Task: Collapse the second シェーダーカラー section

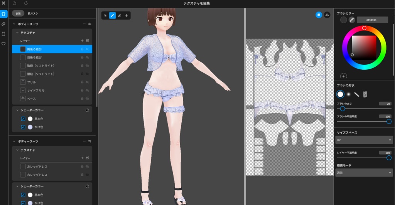Action: pos(17,187)
